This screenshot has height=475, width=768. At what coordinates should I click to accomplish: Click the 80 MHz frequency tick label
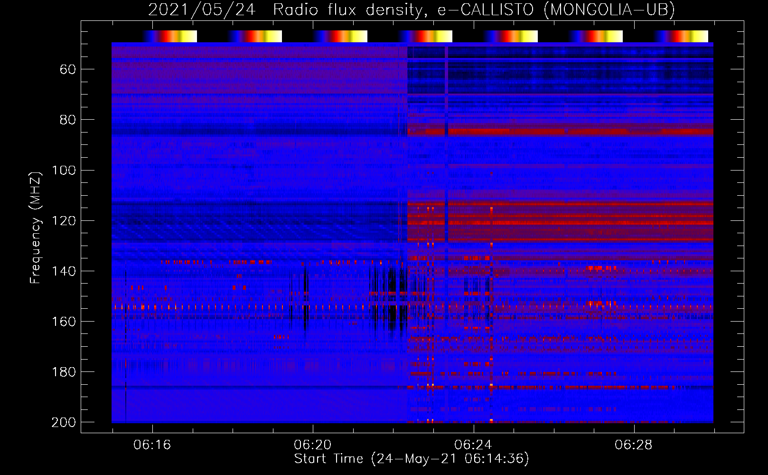pyautogui.click(x=68, y=120)
